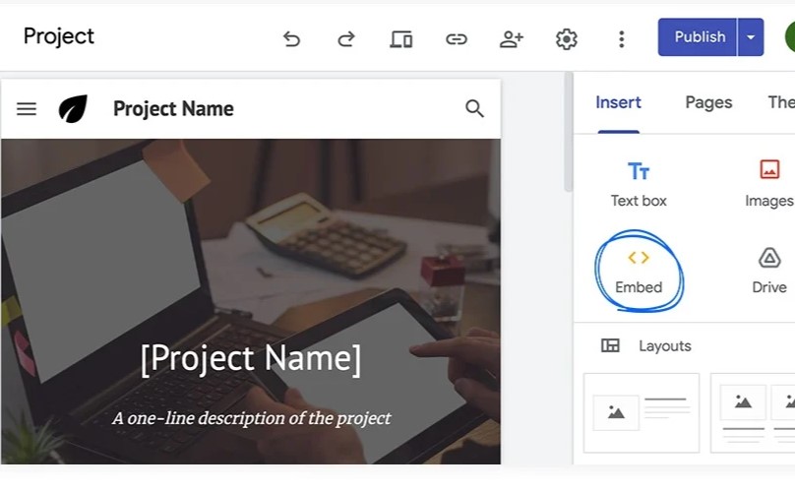Expand the Publish dropdown arrow

click(751, 37)
